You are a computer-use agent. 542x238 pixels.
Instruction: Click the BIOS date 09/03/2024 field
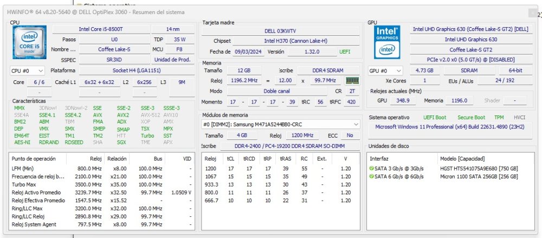point(249,52)
